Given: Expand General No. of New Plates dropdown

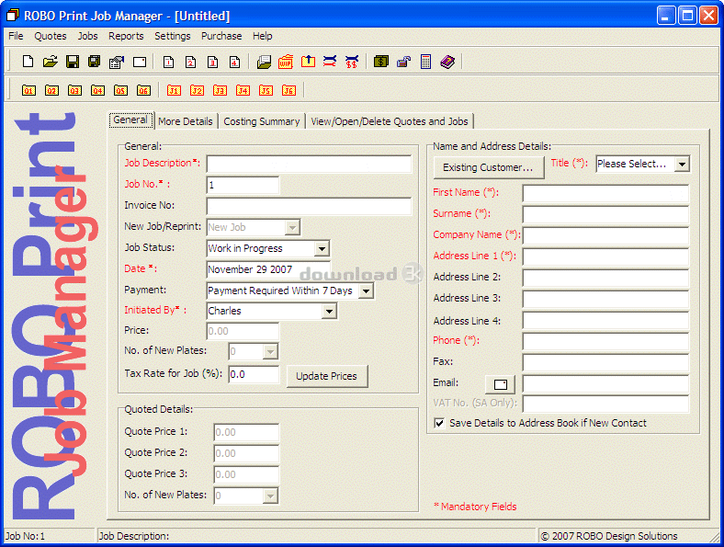Looking at the screenshot, I should (x=270, y=351).
